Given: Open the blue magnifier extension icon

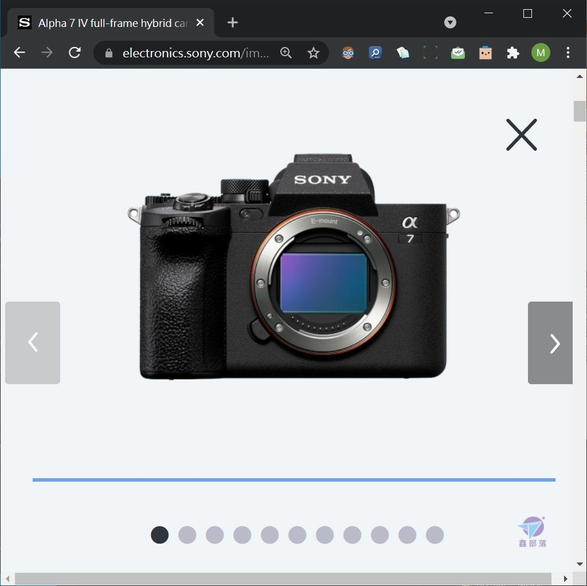Looking at the screenshot, I should [x=375, y=53].
